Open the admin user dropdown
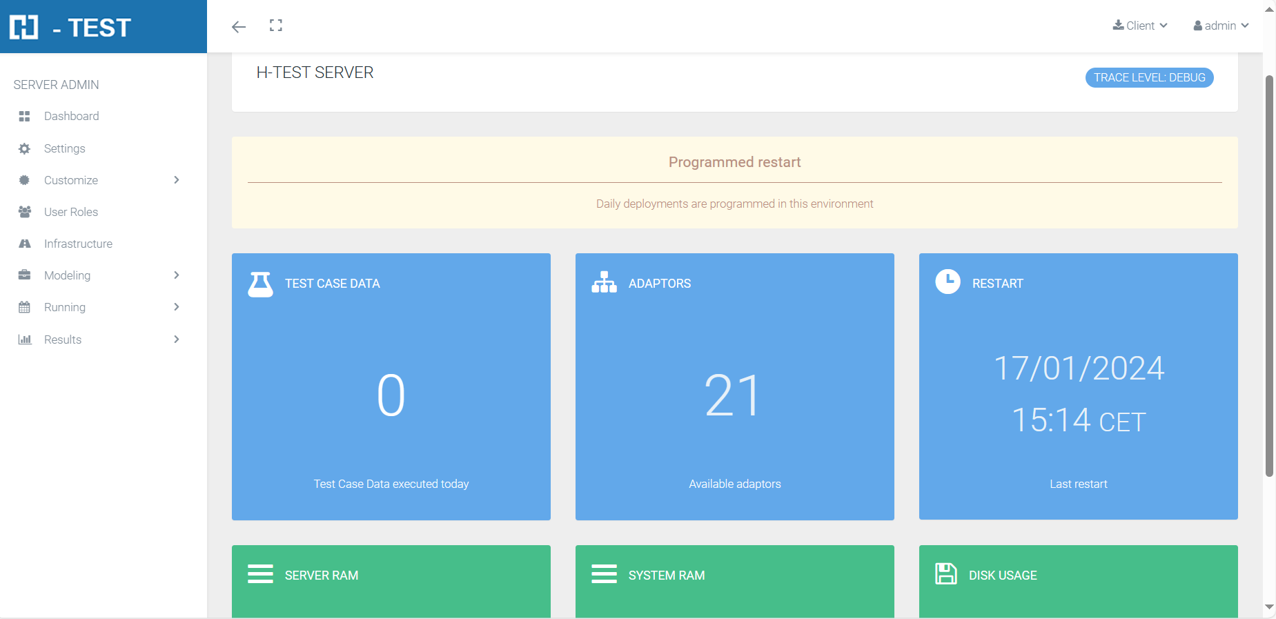The height and width of the screenshot is (619, 1276). pyautogui.click(x=1221, y=26)
